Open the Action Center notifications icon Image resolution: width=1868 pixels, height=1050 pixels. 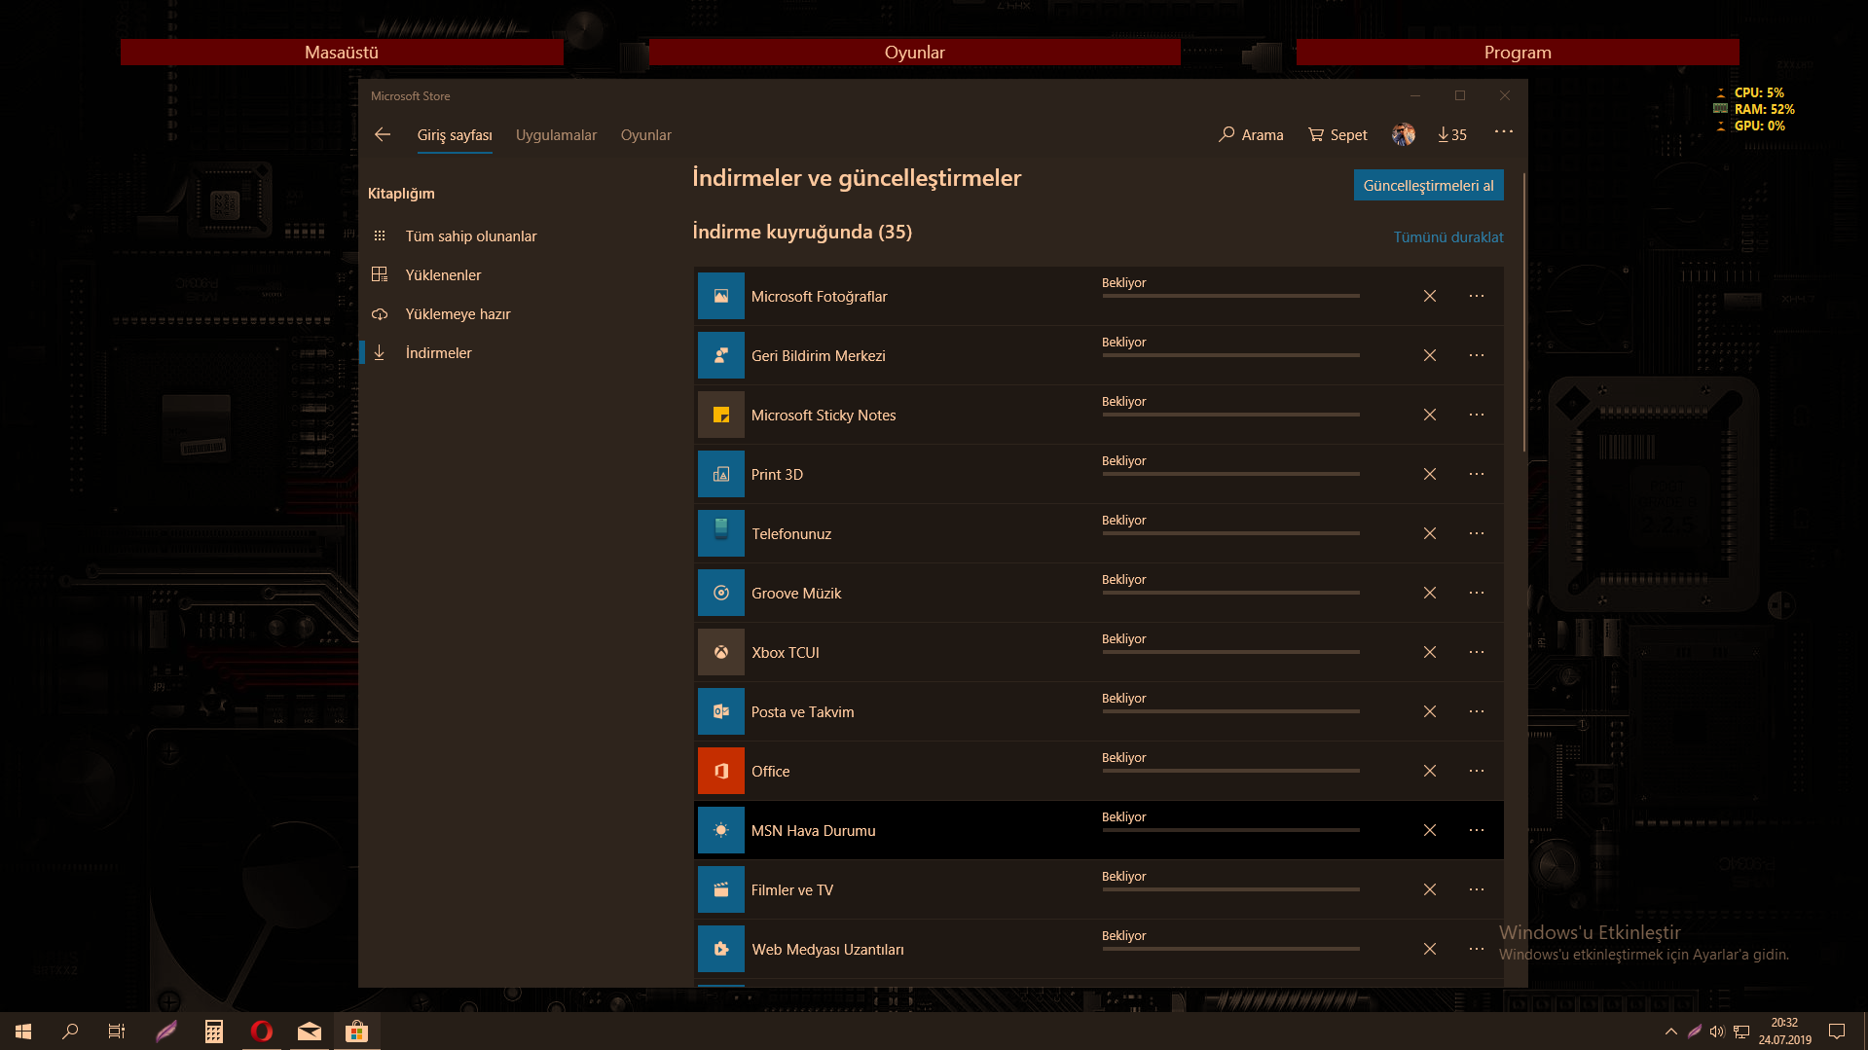click(x=1837, y=1032)
